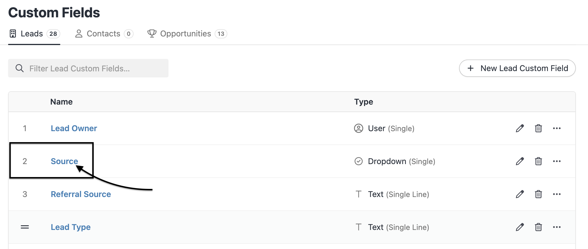588x249 pixels.
Task: Open more options menu for Source
Action: (x=557, y=161)
